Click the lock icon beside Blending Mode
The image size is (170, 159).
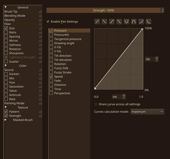pyautogui.click(x=40, y=16)
